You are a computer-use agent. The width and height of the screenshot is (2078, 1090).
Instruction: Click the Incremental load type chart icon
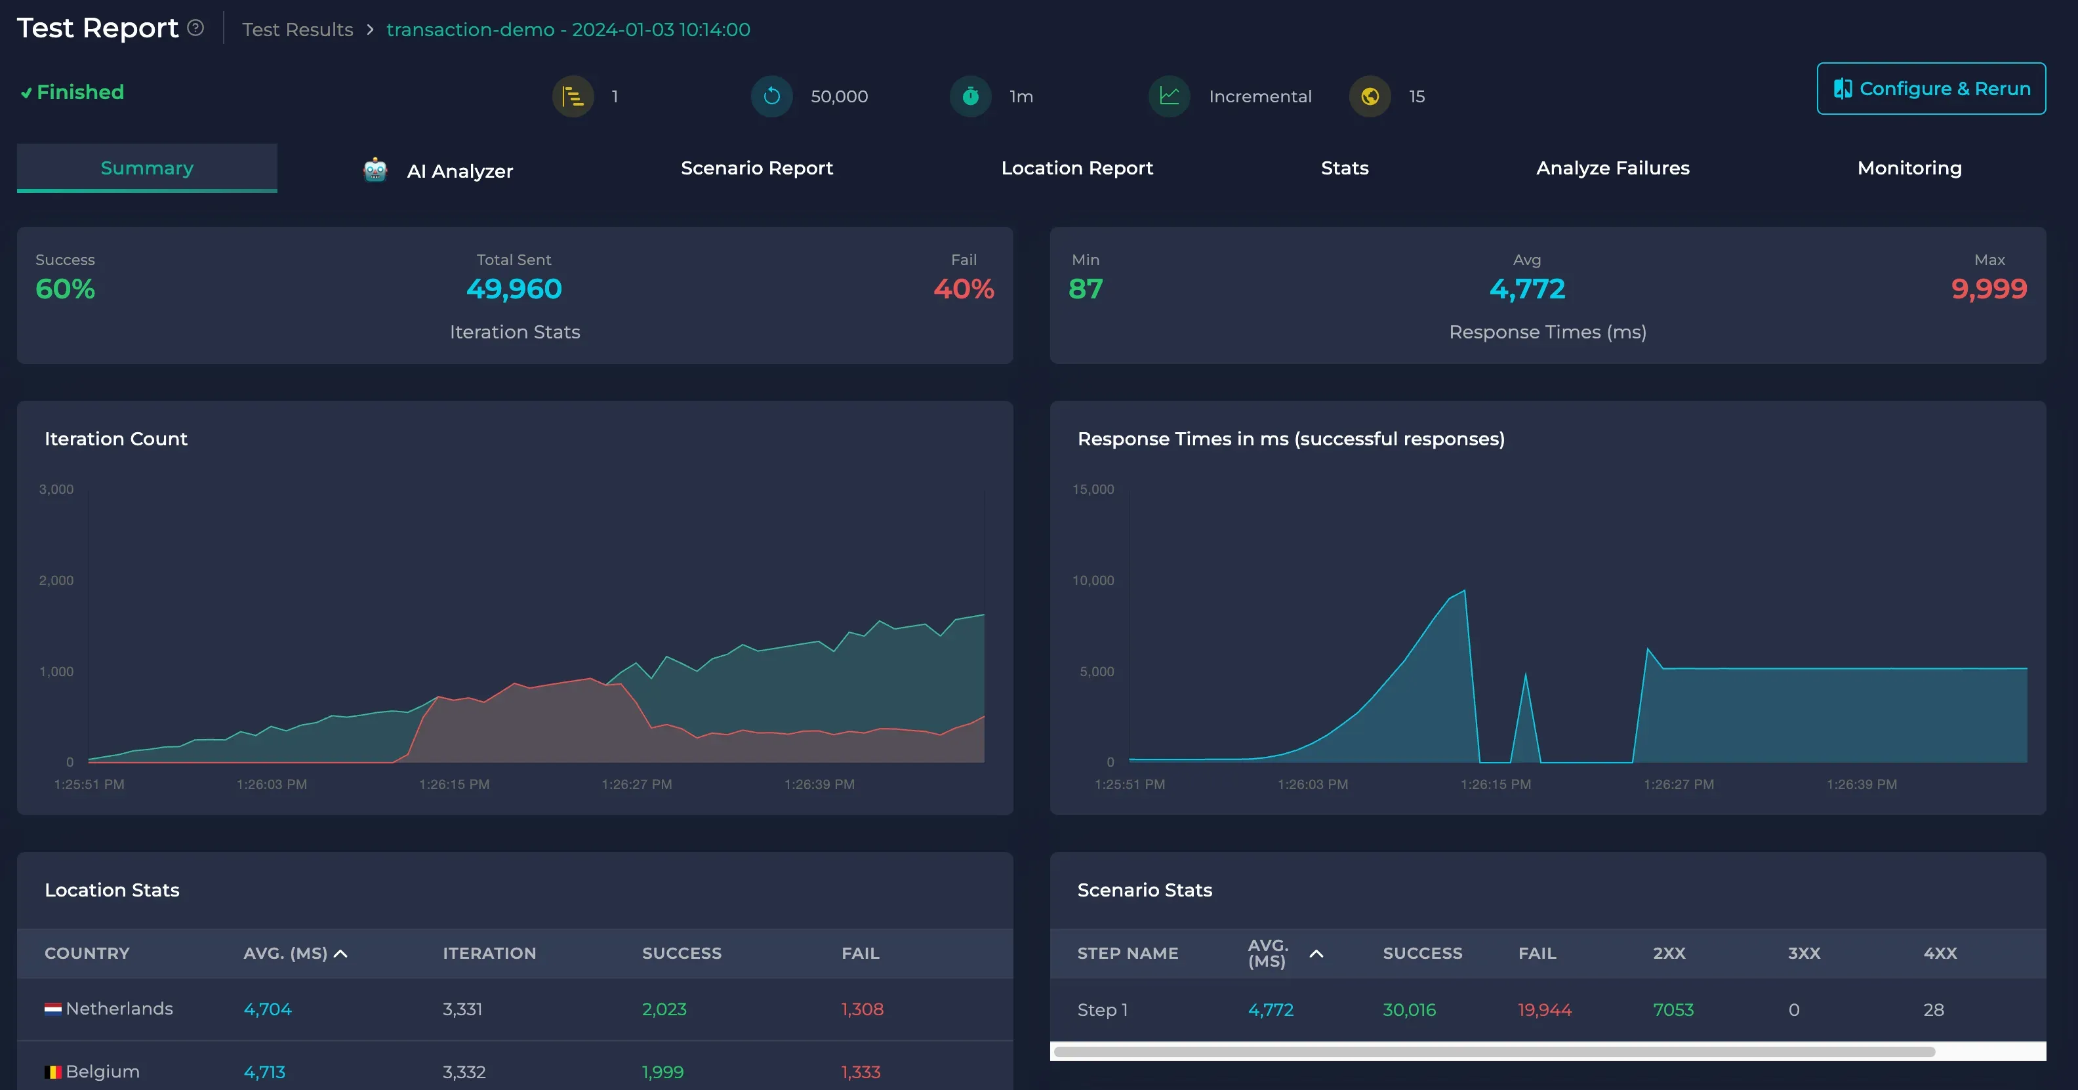click(x=1170, y=97)
